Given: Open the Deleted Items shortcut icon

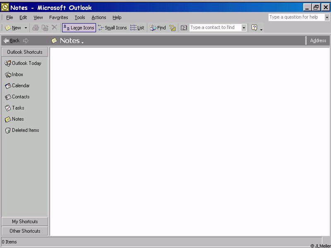Looking at the screenshot, I should click(8, 130).
